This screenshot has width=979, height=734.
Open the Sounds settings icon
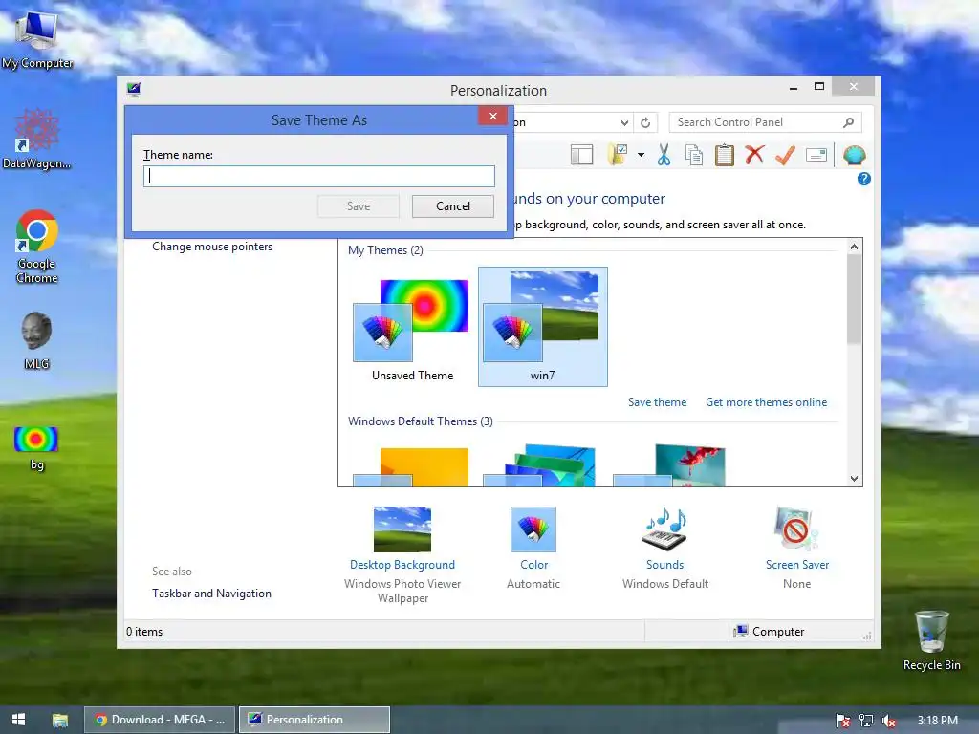point(664,529)
